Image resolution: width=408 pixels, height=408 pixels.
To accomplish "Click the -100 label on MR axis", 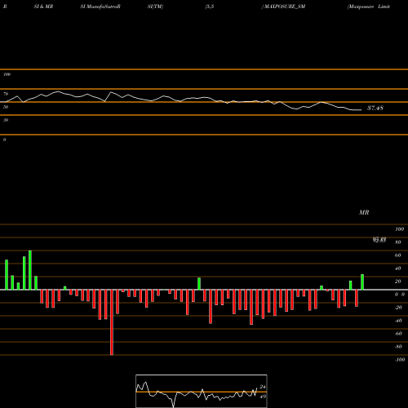I will (x=400, y=360).
